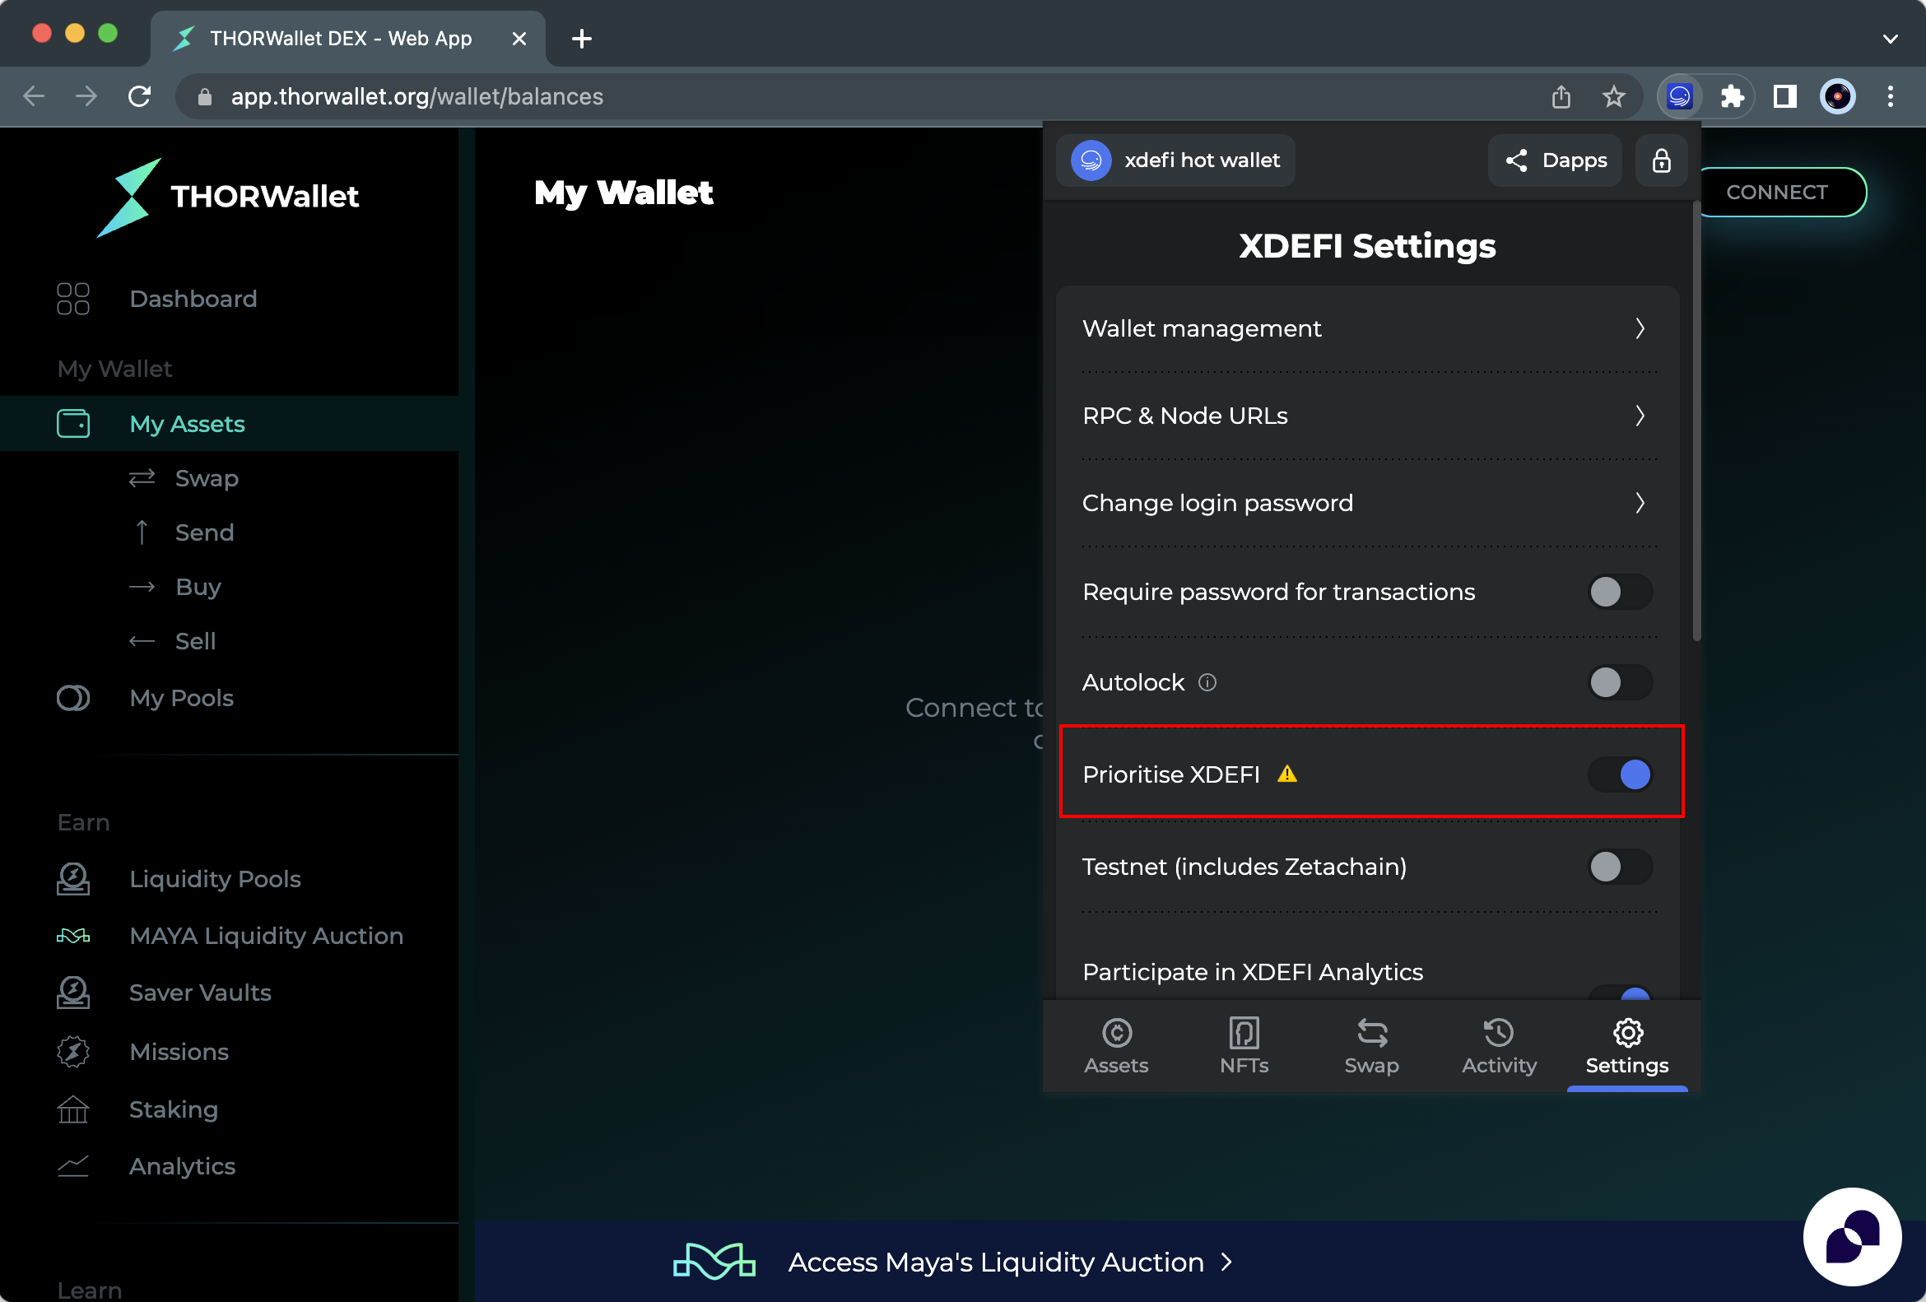Switch to the NFTs tab

[x=1243, y=1046]
